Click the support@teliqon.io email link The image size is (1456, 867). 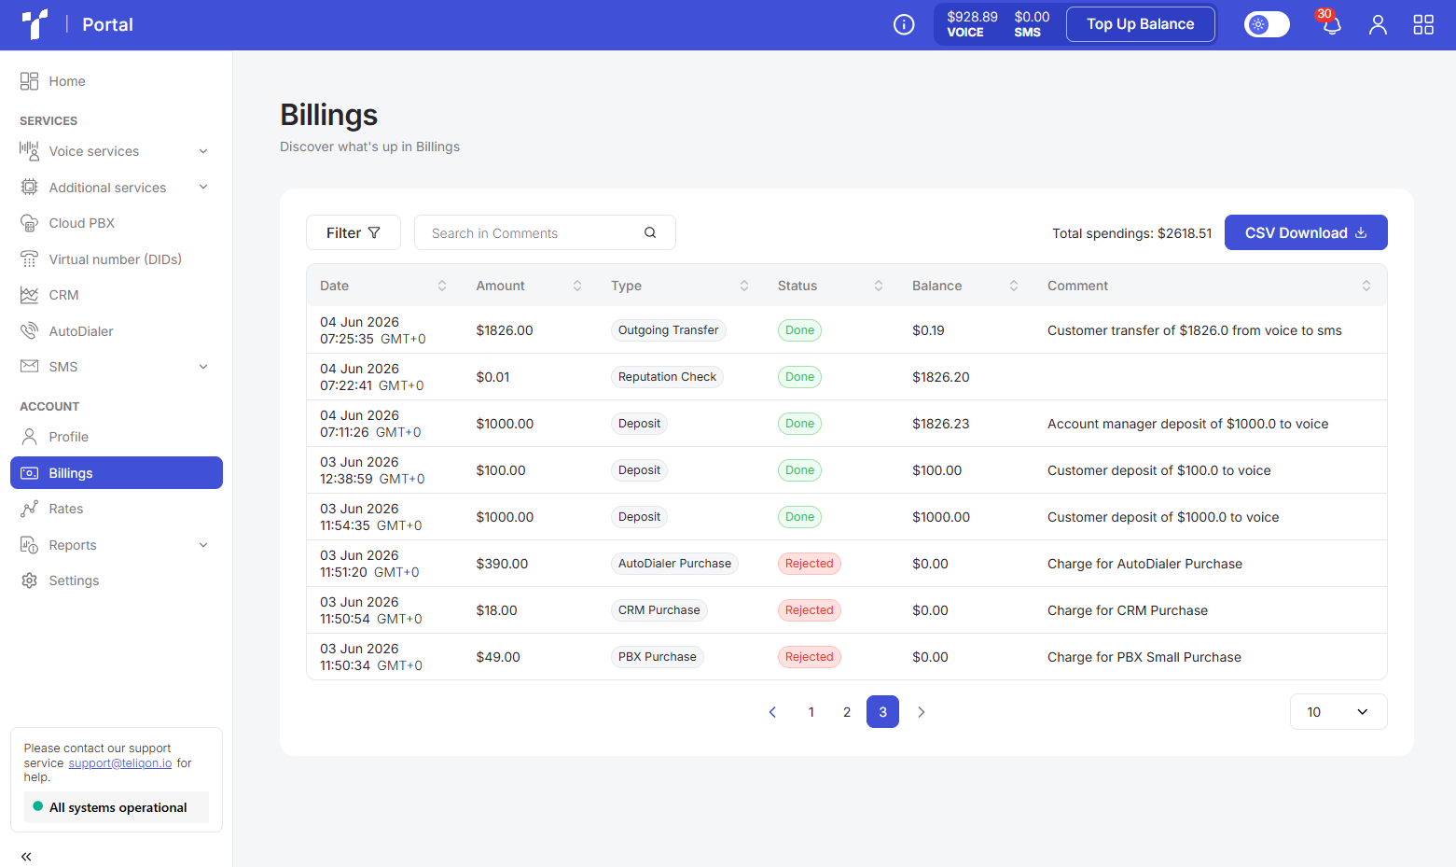pyautogui.click(x=120, y=762)
